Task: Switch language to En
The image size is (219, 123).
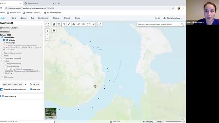Action: [x=158, y=18]
